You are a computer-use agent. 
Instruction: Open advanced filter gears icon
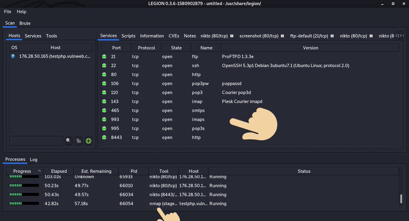point(79,141)
